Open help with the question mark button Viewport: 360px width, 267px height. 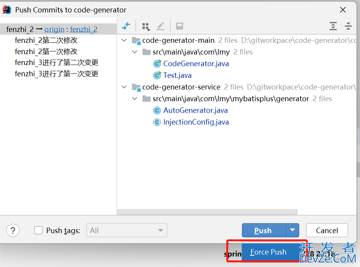[x=13, y=230]
